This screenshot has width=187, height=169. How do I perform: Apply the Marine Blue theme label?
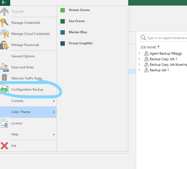78,32
